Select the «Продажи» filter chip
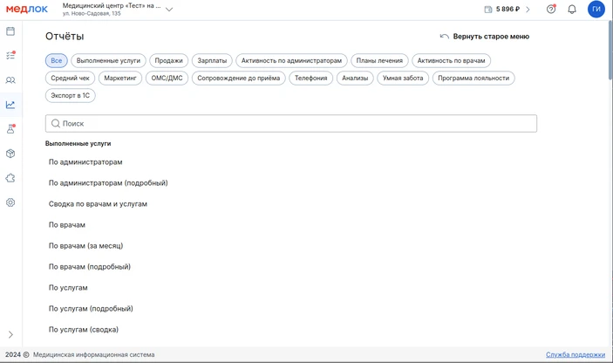 (168, 61)
